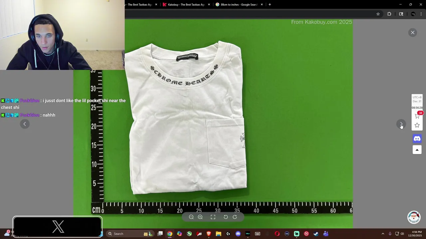
Task: Zoom out the product image
Action: tap(191, 217)
